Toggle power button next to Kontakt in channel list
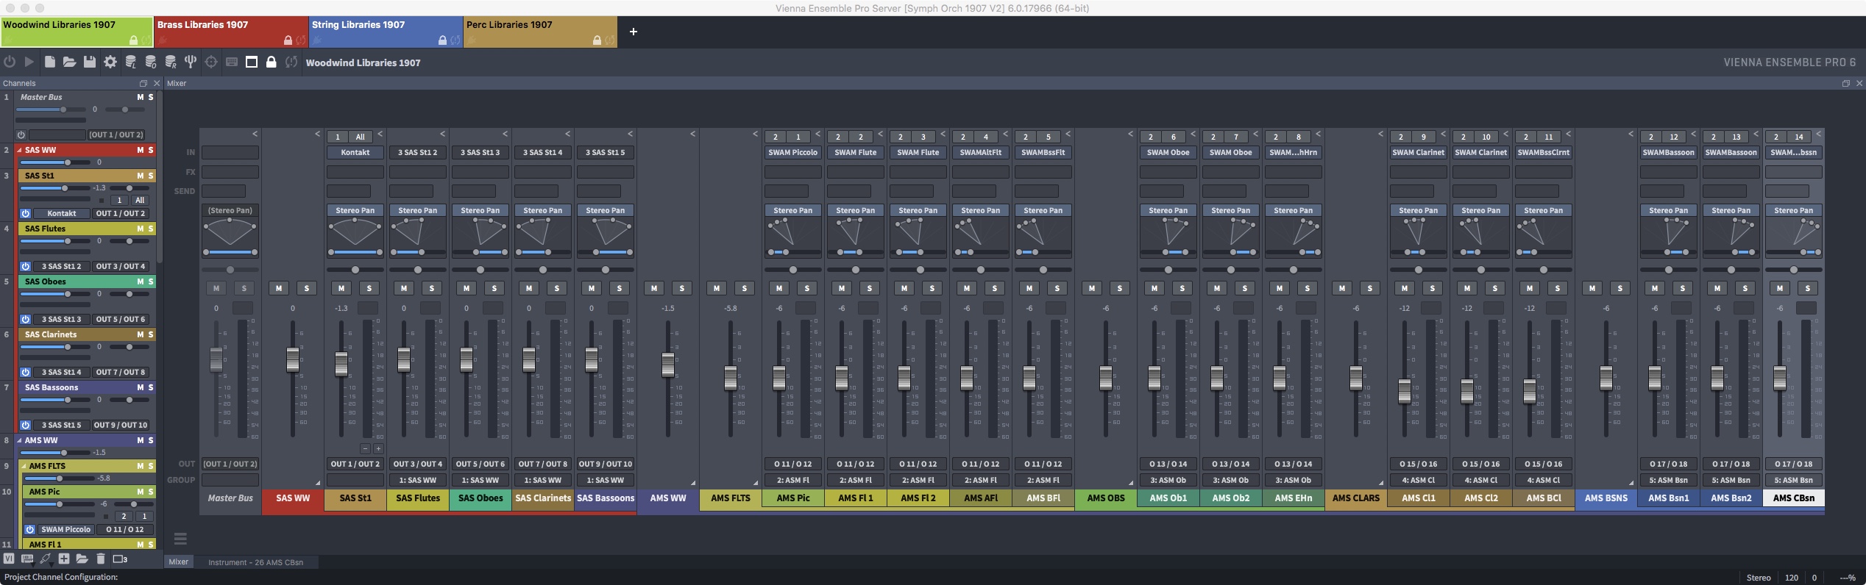Image resolution: width=1866 pixels, height=585 pixels. [26, 214]
